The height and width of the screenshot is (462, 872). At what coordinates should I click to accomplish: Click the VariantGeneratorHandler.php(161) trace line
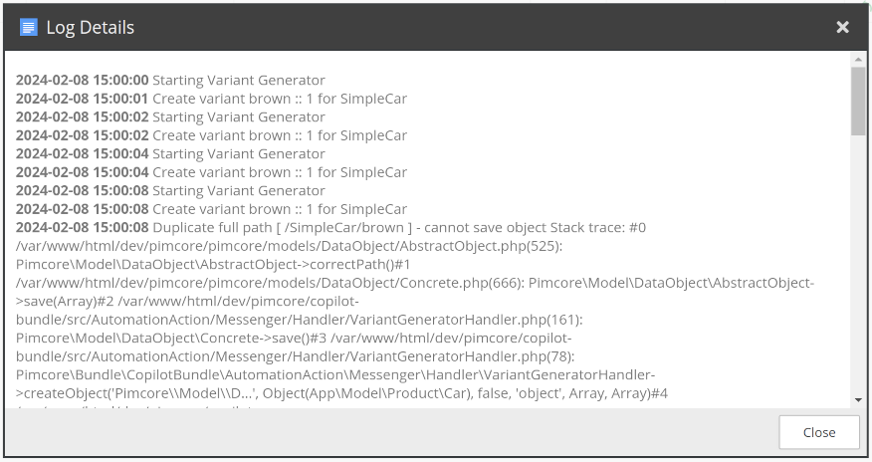pos(300,320)
